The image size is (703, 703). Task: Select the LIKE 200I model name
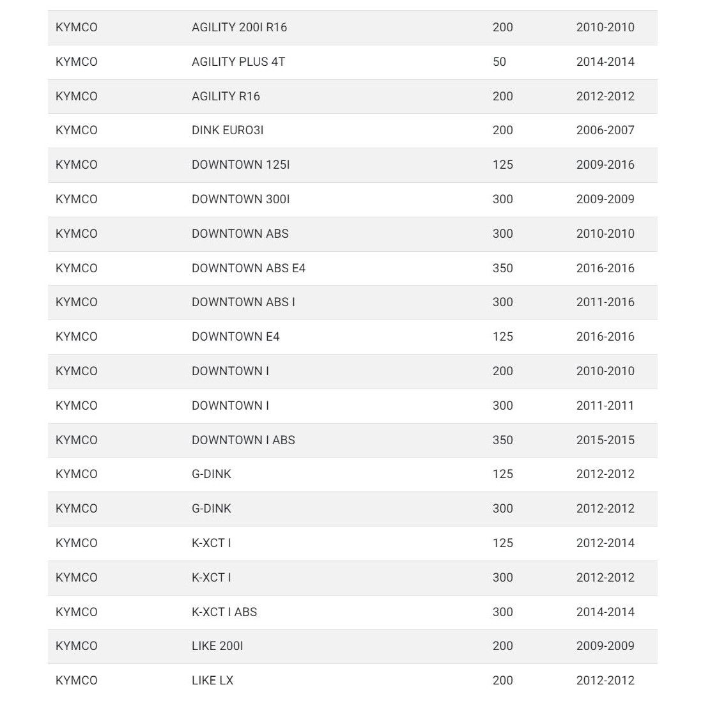pyautogui.click(x=217, y=646)
